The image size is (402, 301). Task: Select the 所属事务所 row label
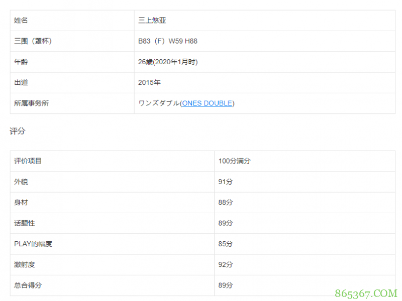[32, 103]
